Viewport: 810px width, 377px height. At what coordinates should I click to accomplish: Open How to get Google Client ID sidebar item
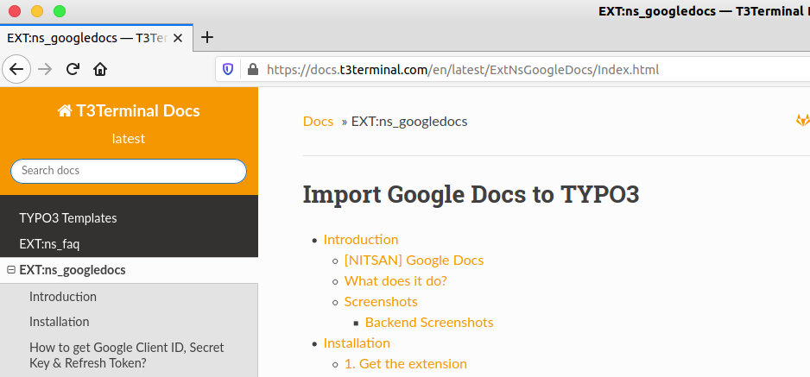coord(127,355)
